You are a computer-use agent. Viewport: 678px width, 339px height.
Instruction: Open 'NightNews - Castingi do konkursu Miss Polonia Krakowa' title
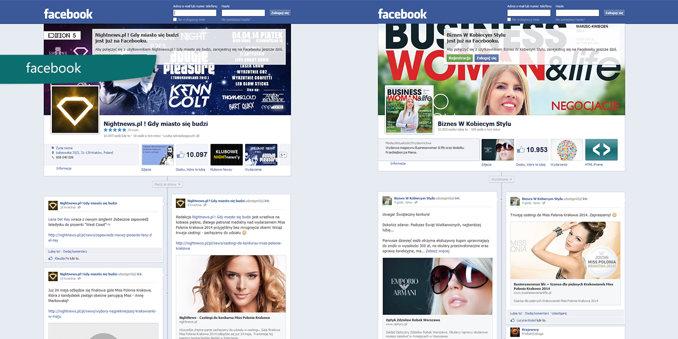click(x=224, y=318)
